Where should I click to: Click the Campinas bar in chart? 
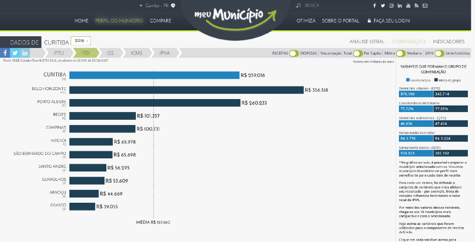click(102, 129)
